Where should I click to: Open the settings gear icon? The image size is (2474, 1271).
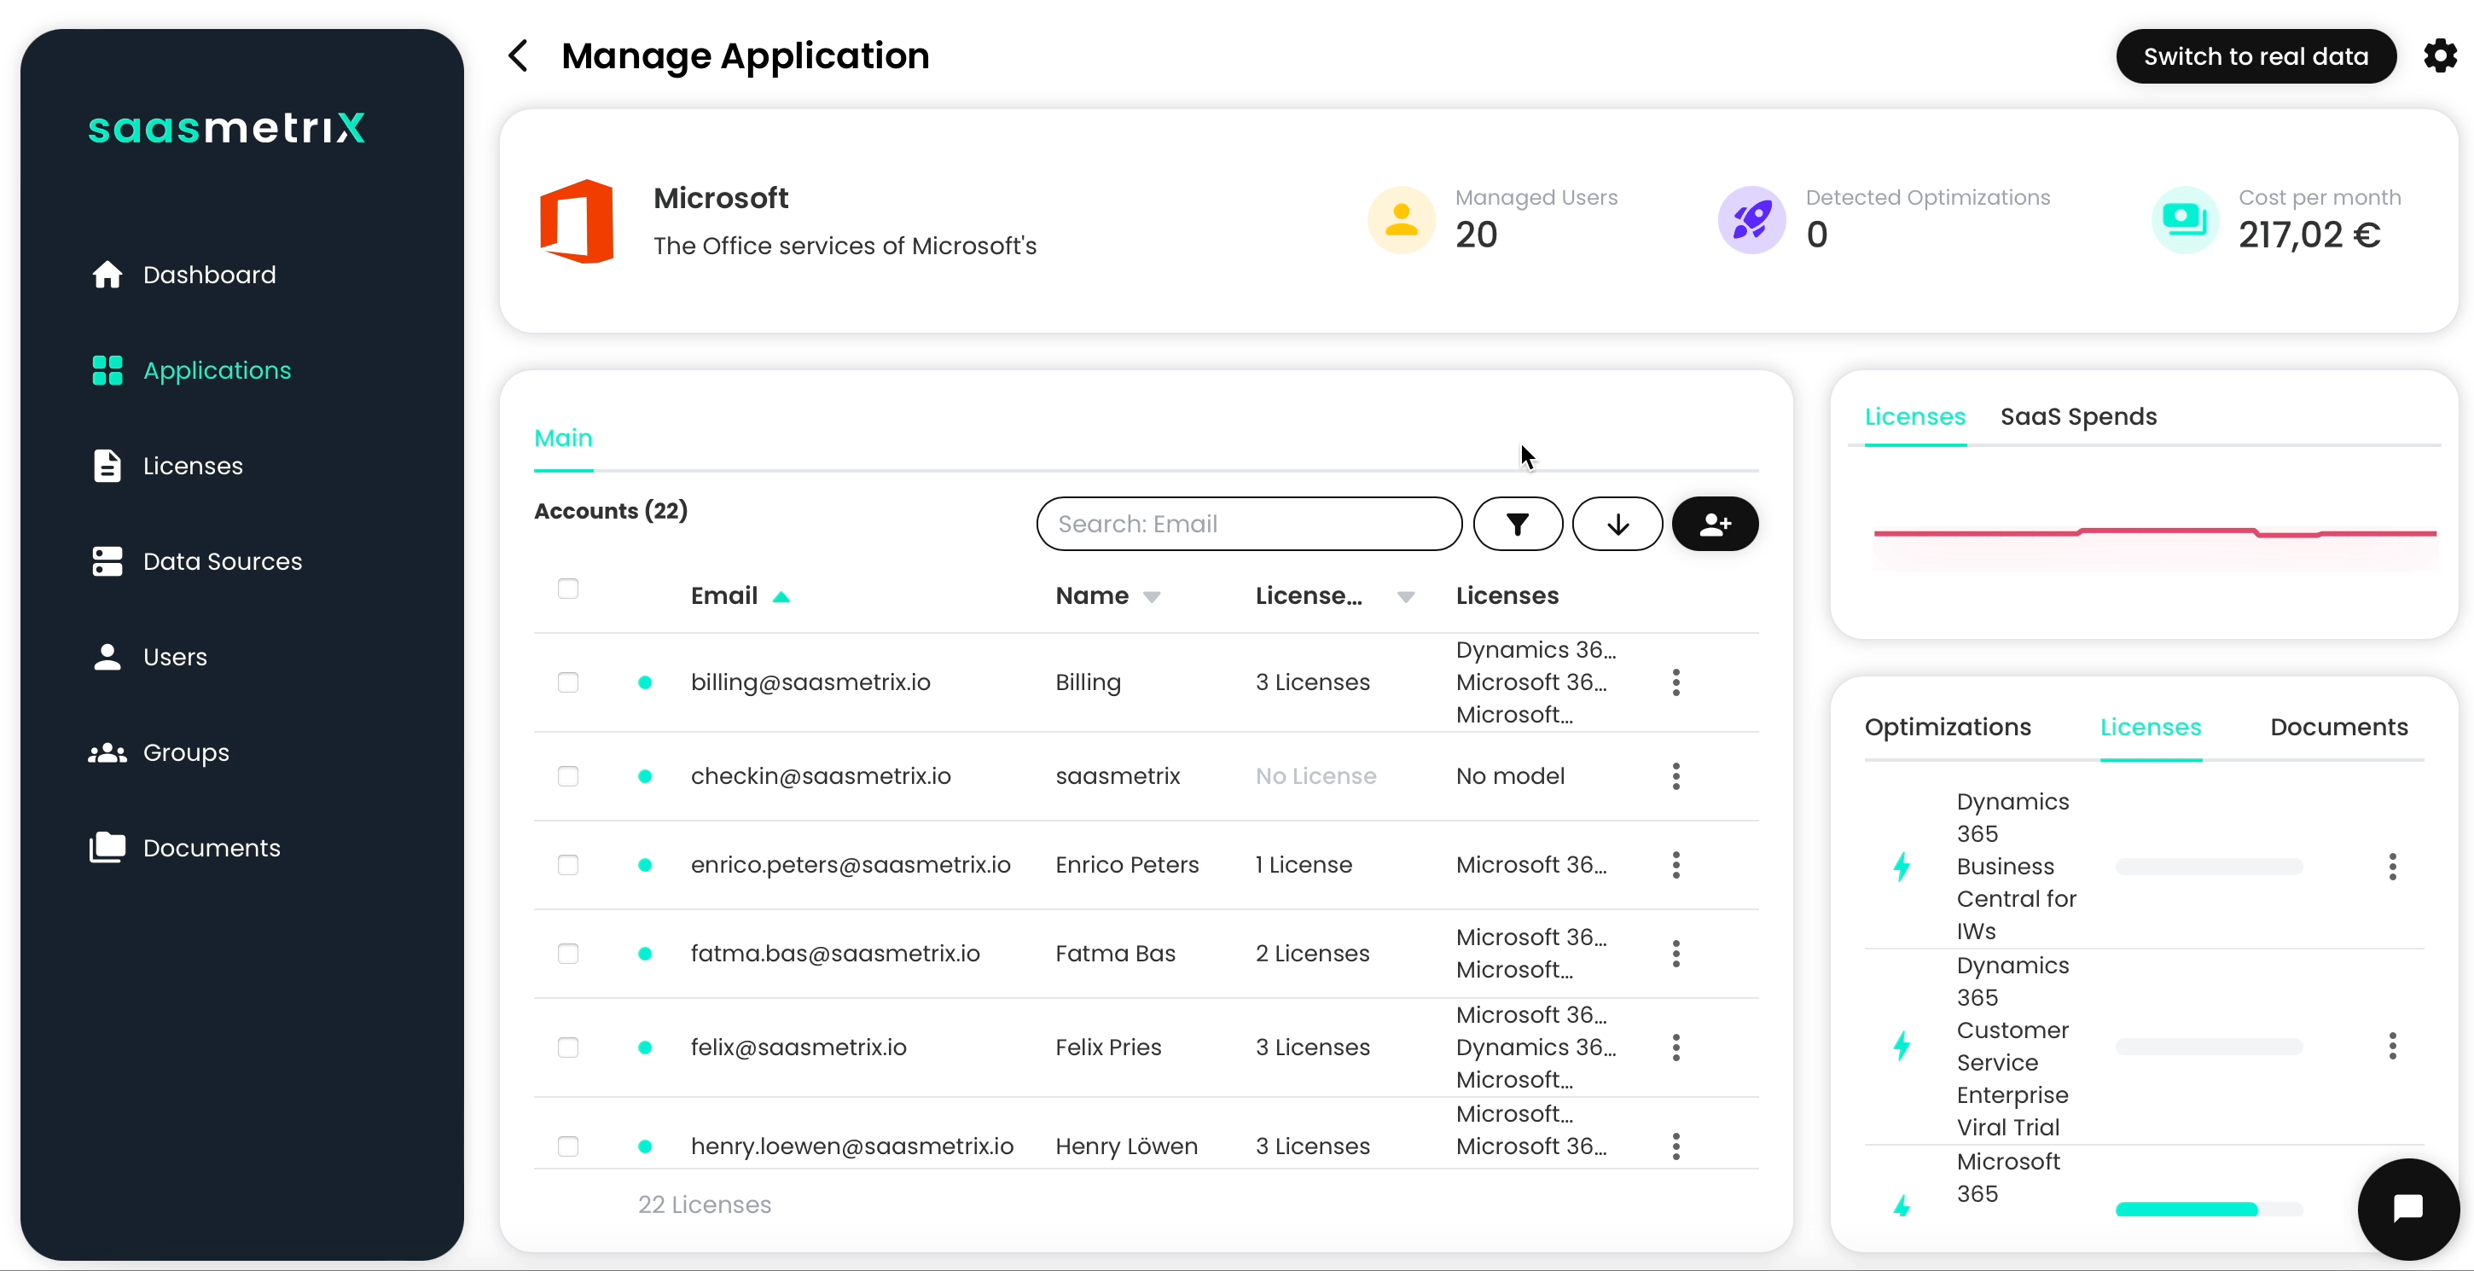point(2439,55)
